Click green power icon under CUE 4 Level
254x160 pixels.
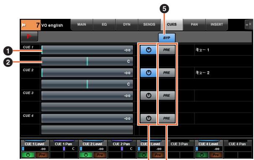tap(202, 155)
